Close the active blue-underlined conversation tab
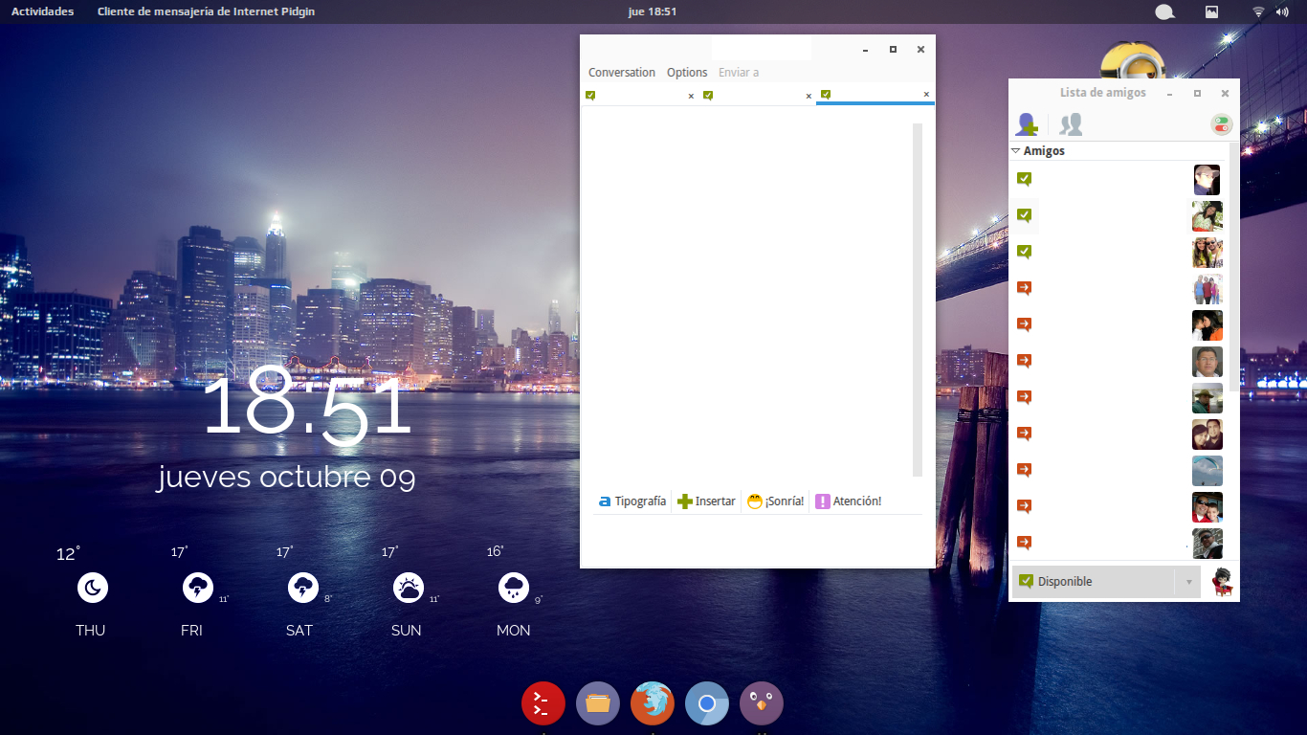1307x735 pixels. (x=926, y=95)
